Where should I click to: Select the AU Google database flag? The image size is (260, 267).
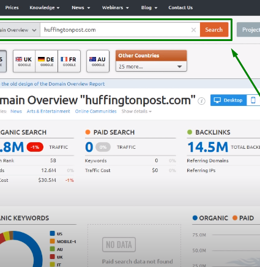coord(98,61)
